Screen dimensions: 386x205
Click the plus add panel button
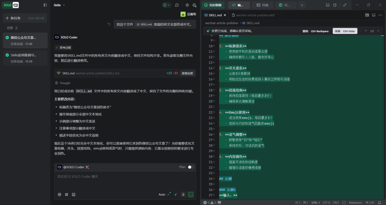[x=302, y=5]
